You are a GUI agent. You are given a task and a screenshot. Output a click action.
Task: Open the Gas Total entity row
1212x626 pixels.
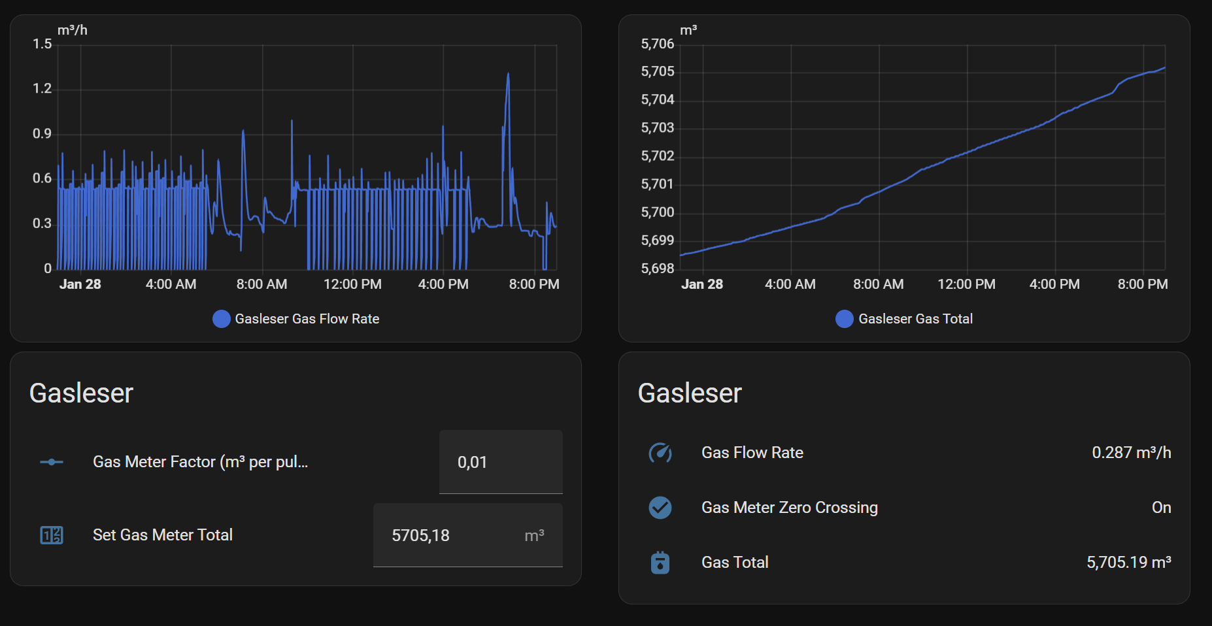735,563
